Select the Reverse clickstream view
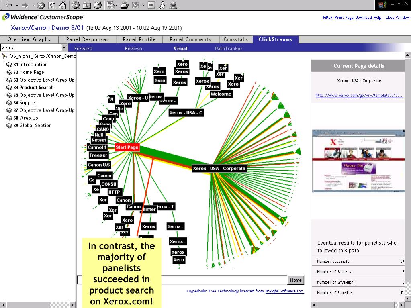 click(x=133, y=49)
